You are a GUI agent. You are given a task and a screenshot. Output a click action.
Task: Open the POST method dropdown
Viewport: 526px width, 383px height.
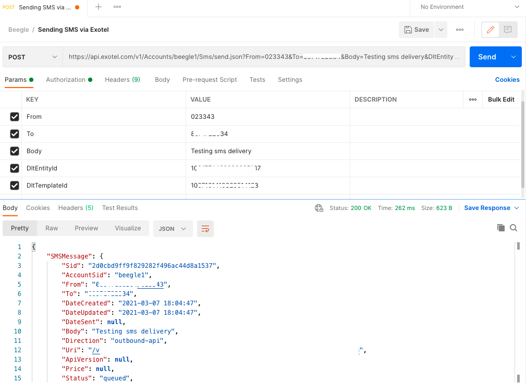33,57
